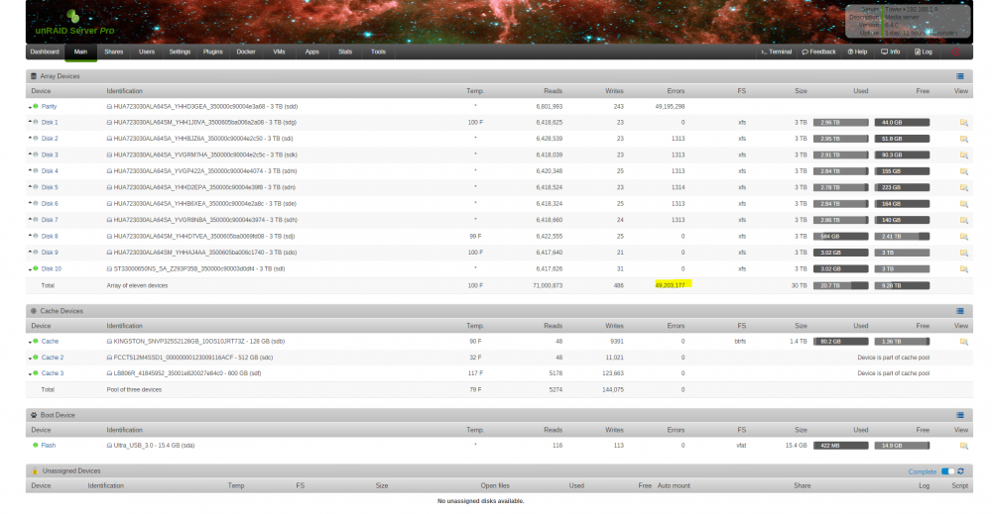Click the Help button

(x=857, y=51)
